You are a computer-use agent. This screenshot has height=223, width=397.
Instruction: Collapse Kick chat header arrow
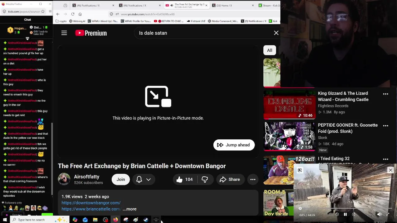coord(27,38)
